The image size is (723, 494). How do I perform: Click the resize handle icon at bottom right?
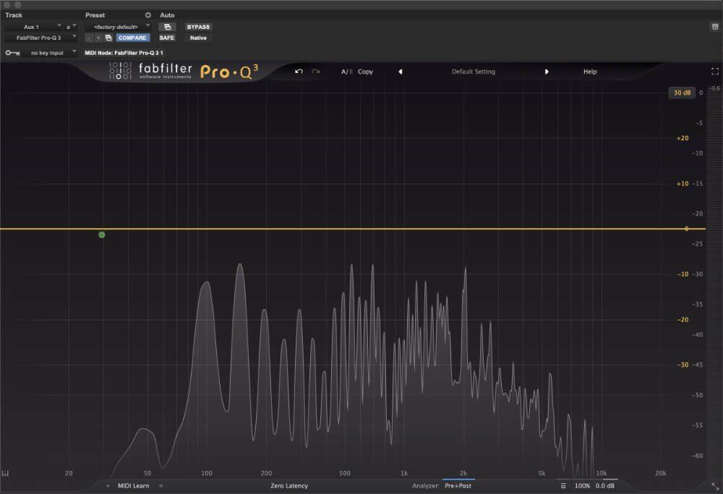pos(715,486)
